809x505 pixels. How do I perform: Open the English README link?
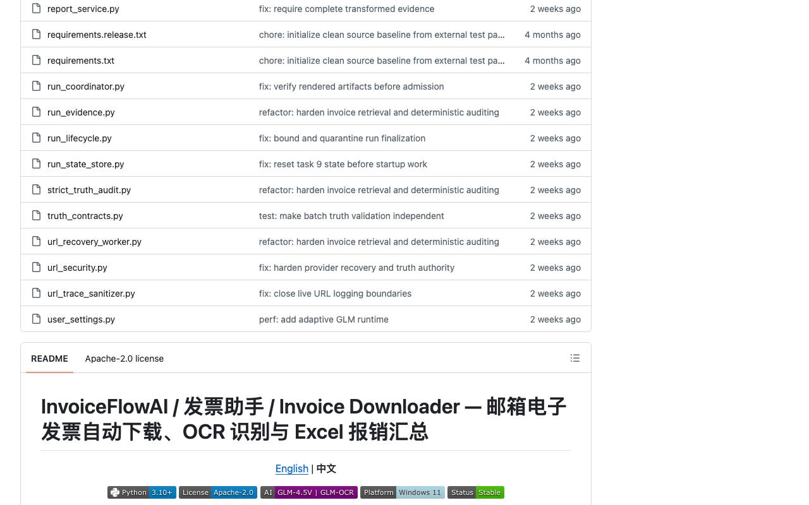point(292,468)
